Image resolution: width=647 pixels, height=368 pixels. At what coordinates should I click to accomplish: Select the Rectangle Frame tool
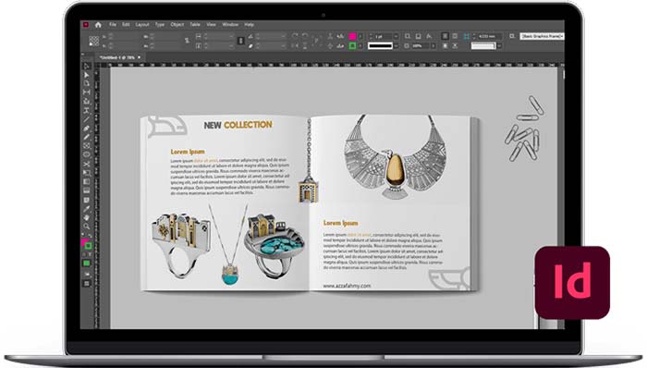click(x=86, y=146)
